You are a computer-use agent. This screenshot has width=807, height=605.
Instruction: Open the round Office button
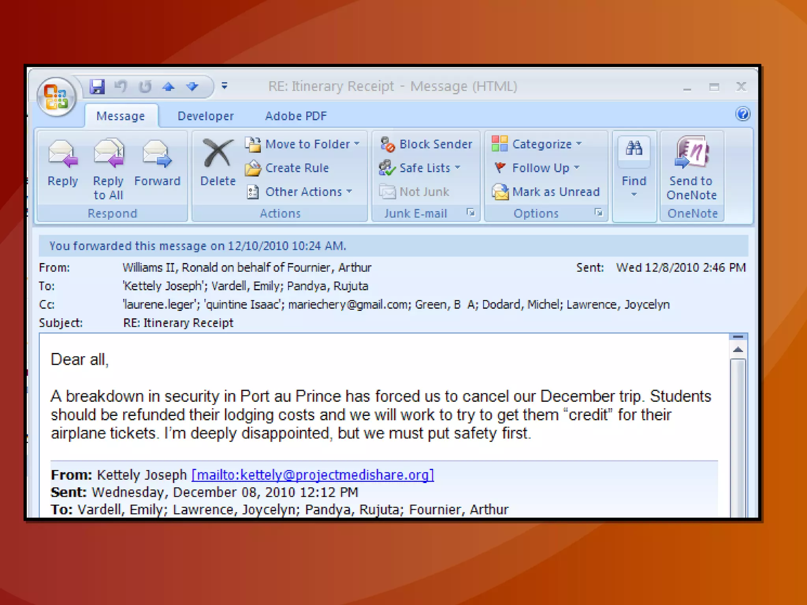[56, 97]
